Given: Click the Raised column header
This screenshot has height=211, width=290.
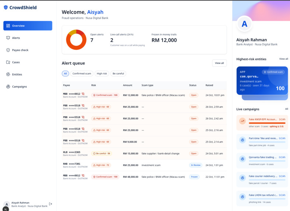Looking at the screenshot, I should (x=209, y=85).
